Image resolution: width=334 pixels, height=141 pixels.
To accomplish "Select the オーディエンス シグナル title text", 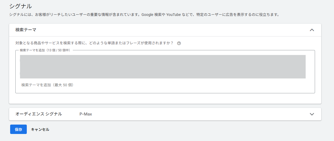I will coord(38,114).
